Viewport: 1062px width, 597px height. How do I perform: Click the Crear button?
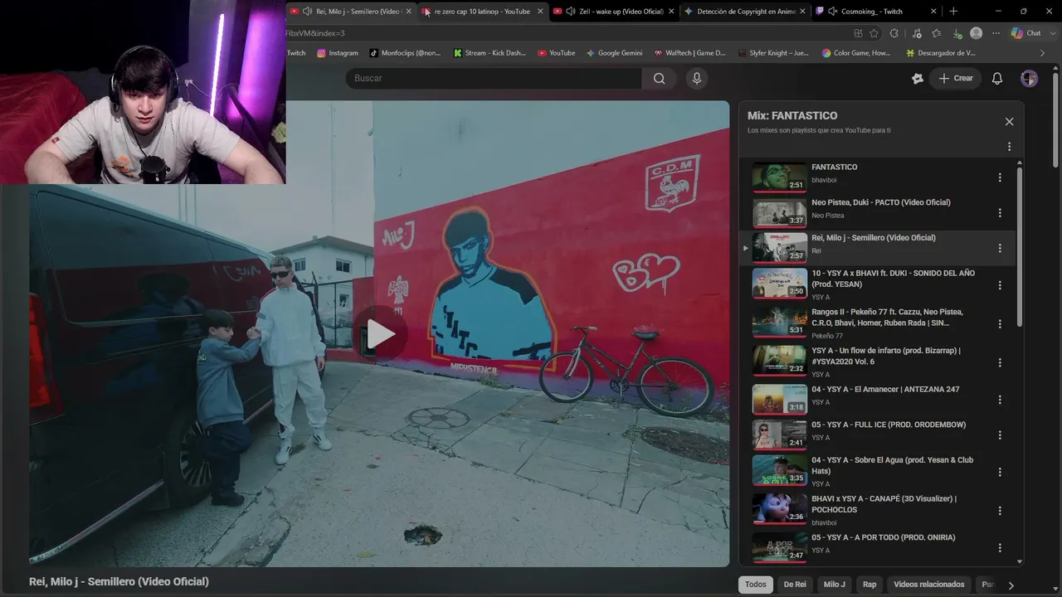[x=955, y=78]
